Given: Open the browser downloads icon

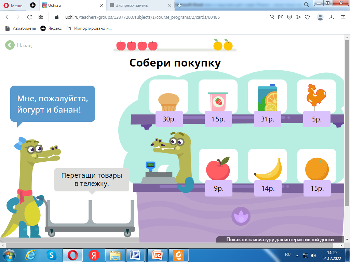Looking at the screenshot, I should (331, 17).
